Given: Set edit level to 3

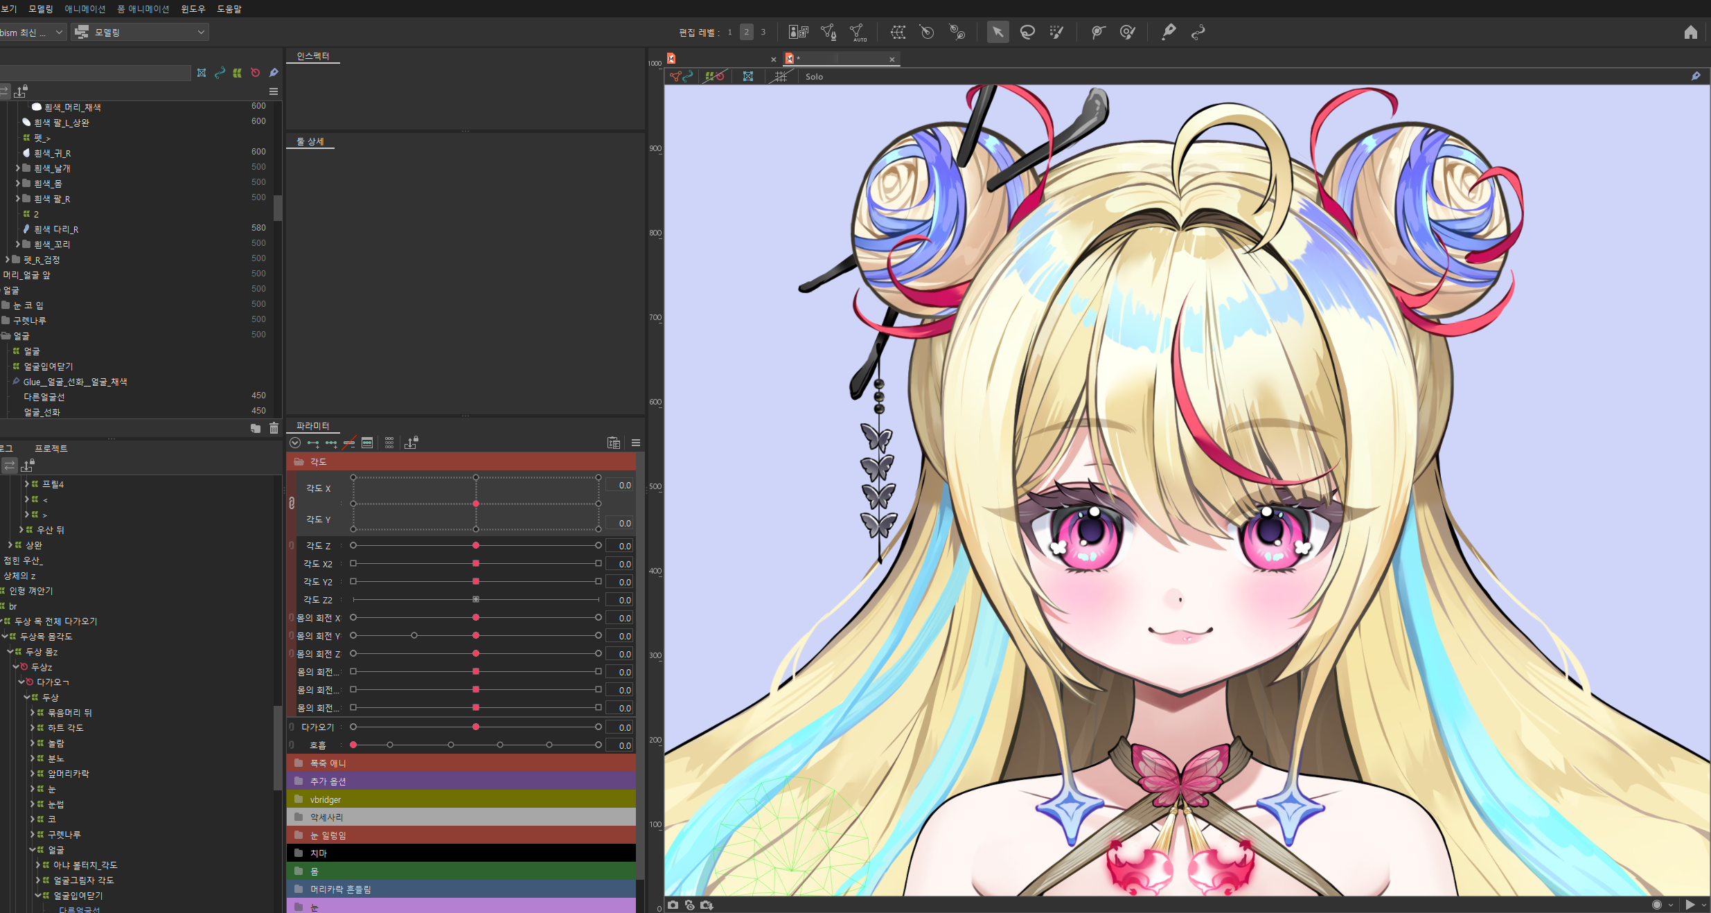Looking at the screenshot, I should click(x=763, y=32).
